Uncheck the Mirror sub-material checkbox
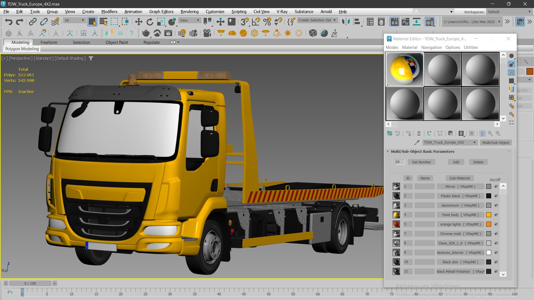534x300 pixels. [x=496, y=186]
